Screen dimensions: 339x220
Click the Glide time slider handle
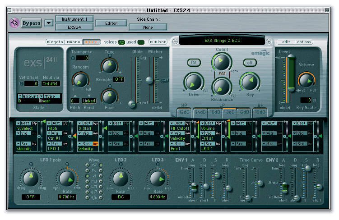point(132,104)
